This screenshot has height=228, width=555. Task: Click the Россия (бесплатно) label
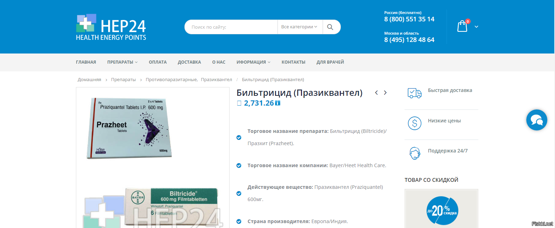pyautogui.click(x=403, y=13)
